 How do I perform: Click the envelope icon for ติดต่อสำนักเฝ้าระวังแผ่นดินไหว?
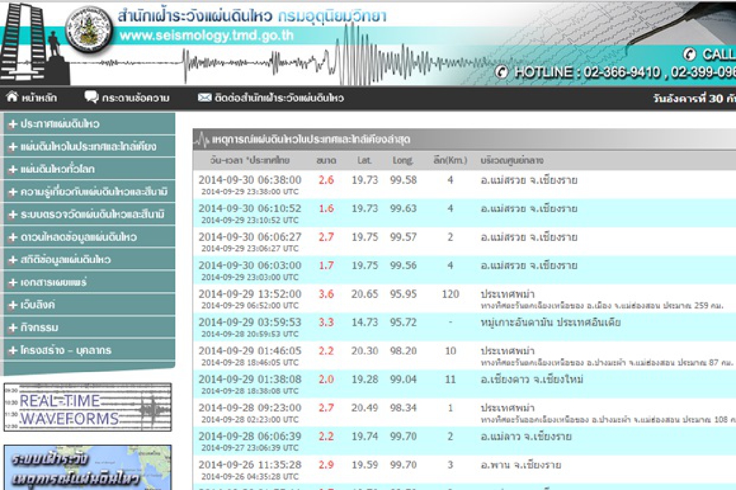204,98
